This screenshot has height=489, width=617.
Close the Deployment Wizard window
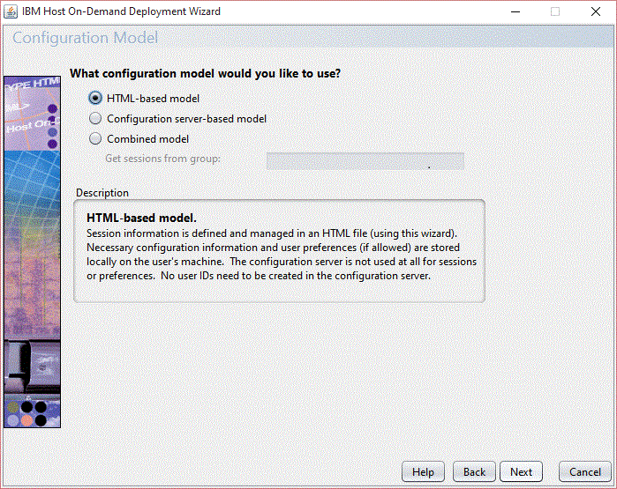click(x=596, y=11)
